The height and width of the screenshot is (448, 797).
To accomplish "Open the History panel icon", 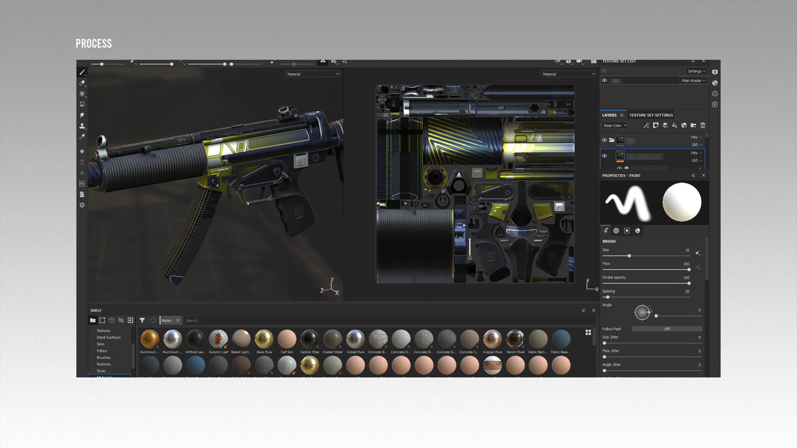I will pos(715,94).
